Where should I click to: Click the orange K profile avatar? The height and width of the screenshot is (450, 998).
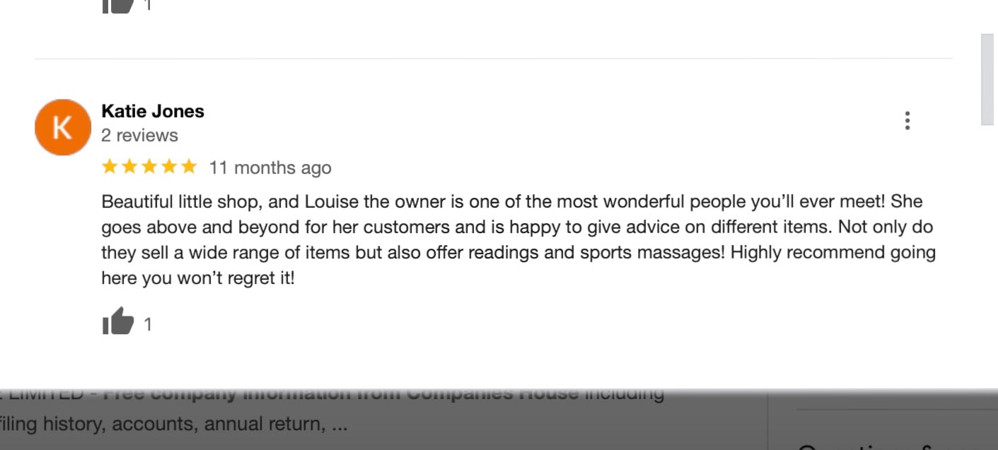tap(63, 127)
